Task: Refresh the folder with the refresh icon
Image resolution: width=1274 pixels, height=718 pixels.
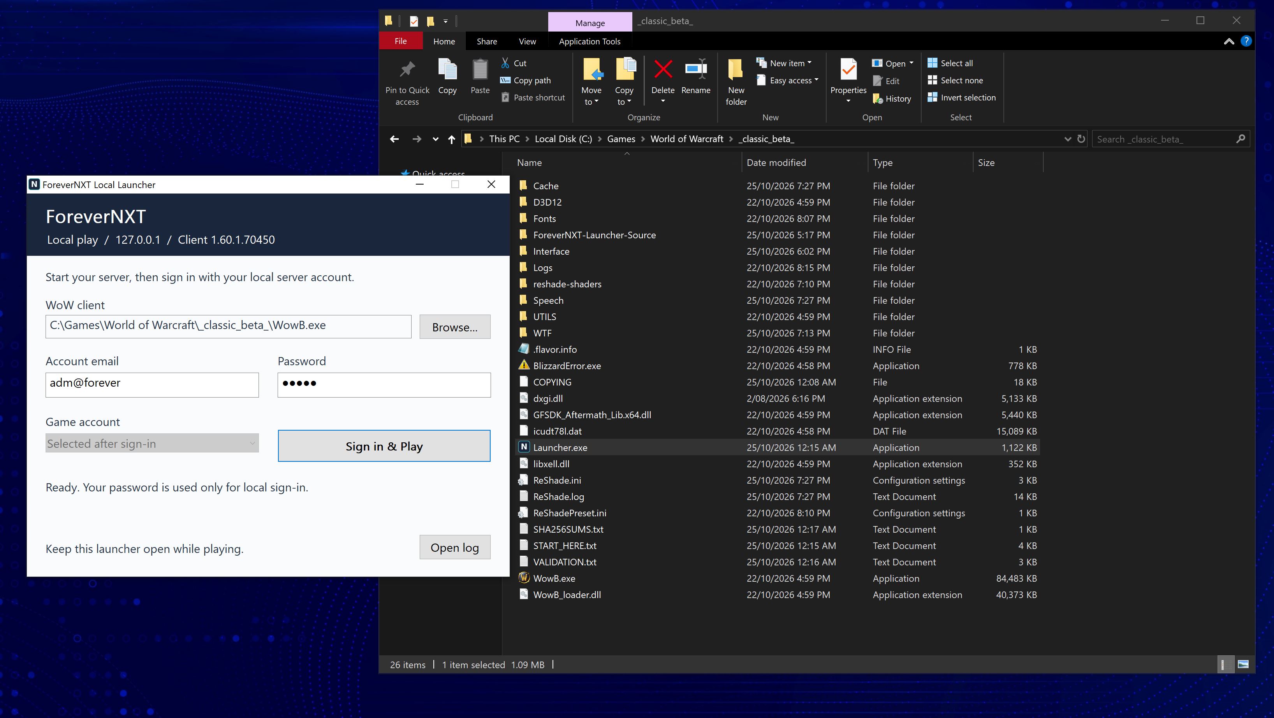Action: tap(1081, 139)
